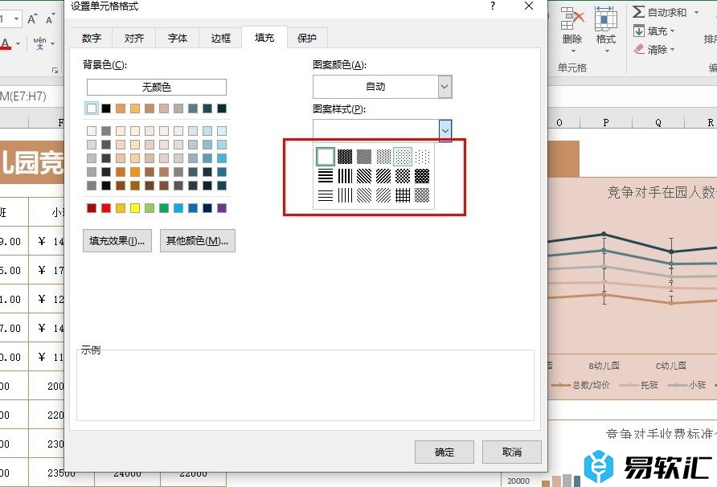717x487 pixels.
Task: Expand the 自动求和 AutoSum dropdown arrow
Action: [x=696, y=12]
